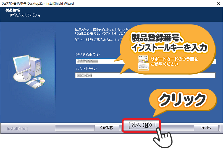
Task: Cancel setup with the キャンセル button
Action: [206, 128]
